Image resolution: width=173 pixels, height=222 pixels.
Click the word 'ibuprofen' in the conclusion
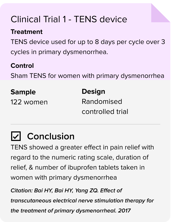(82, 167)
